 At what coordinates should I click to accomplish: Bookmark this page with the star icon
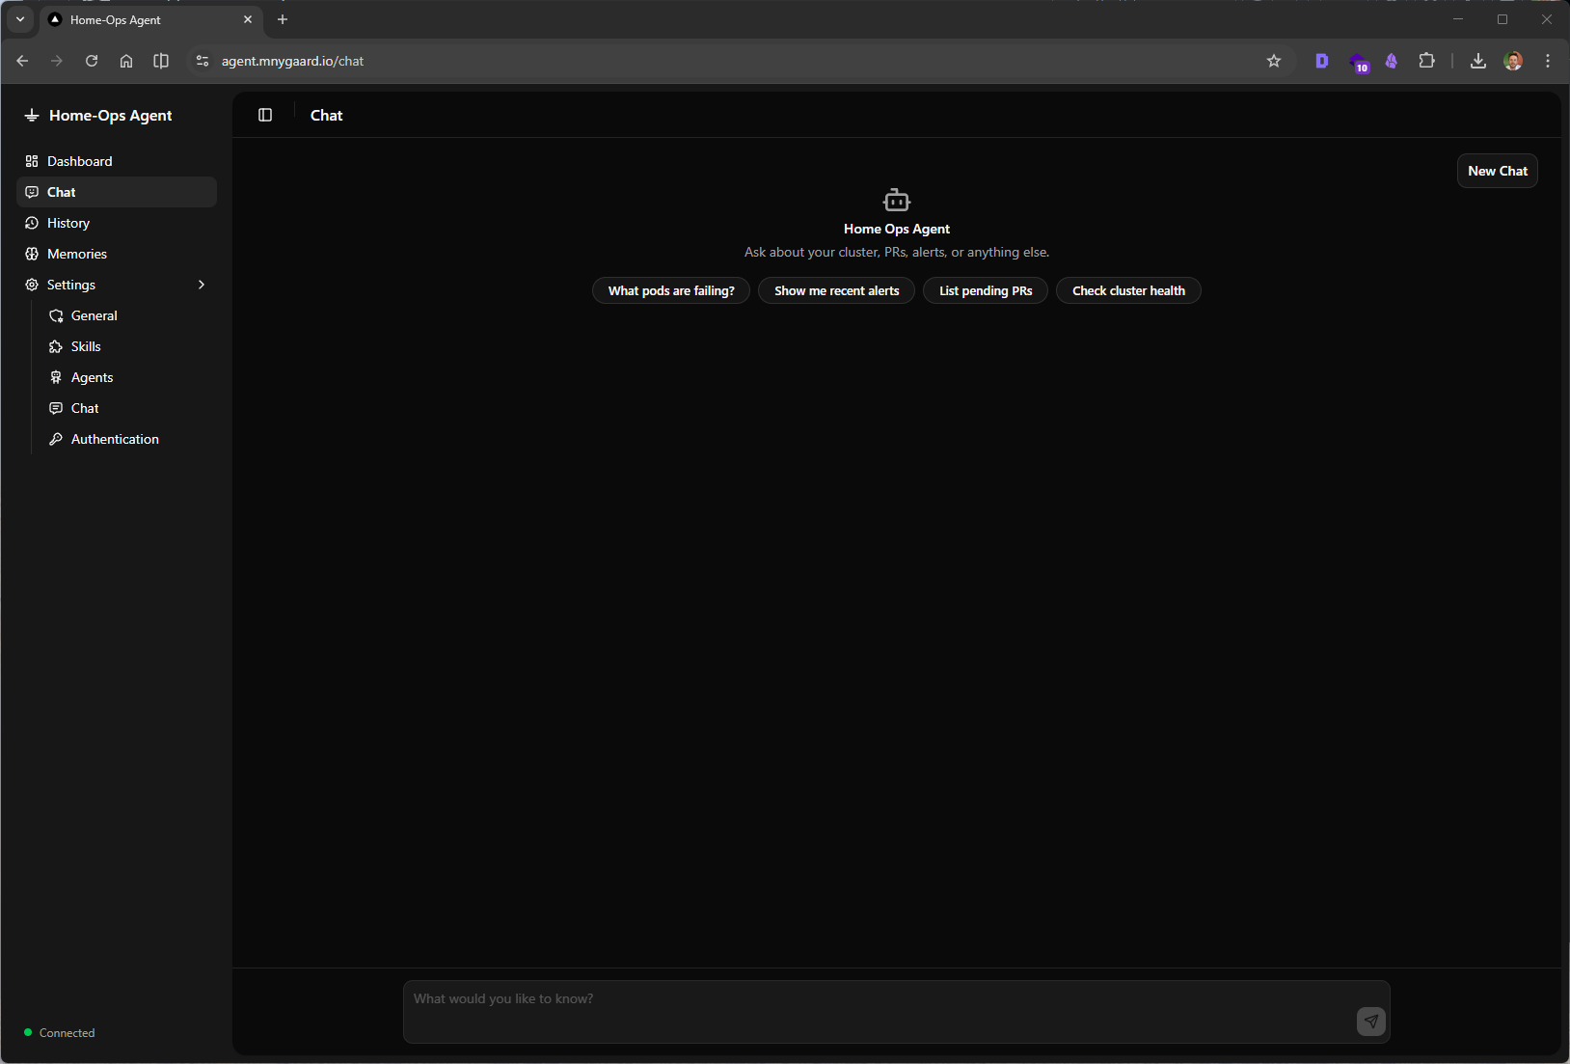pos(1274,61)
